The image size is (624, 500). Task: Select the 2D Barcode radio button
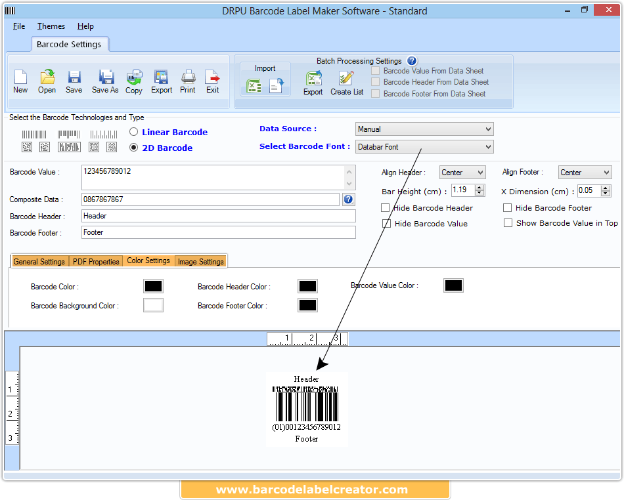[x=134, y=148]
